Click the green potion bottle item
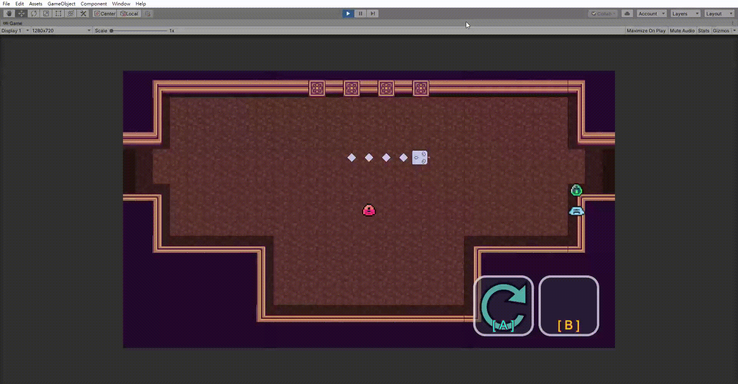 point(576,190)
